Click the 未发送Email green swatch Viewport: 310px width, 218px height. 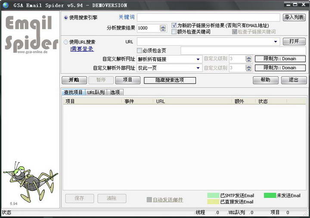[270, 196]
